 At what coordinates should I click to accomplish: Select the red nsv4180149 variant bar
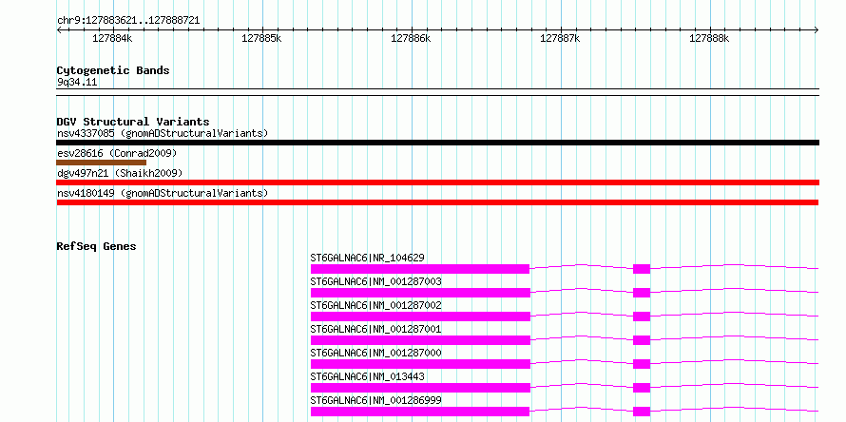coord(437,202)
